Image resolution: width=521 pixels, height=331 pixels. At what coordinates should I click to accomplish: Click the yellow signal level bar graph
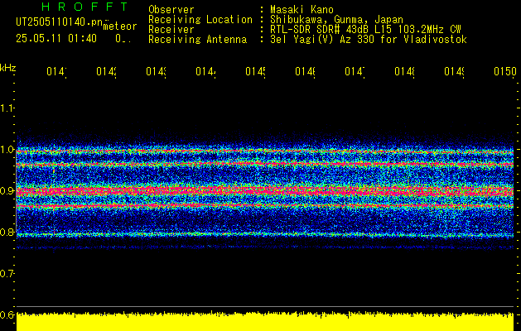pyautogui.click(x=265, y=321)
